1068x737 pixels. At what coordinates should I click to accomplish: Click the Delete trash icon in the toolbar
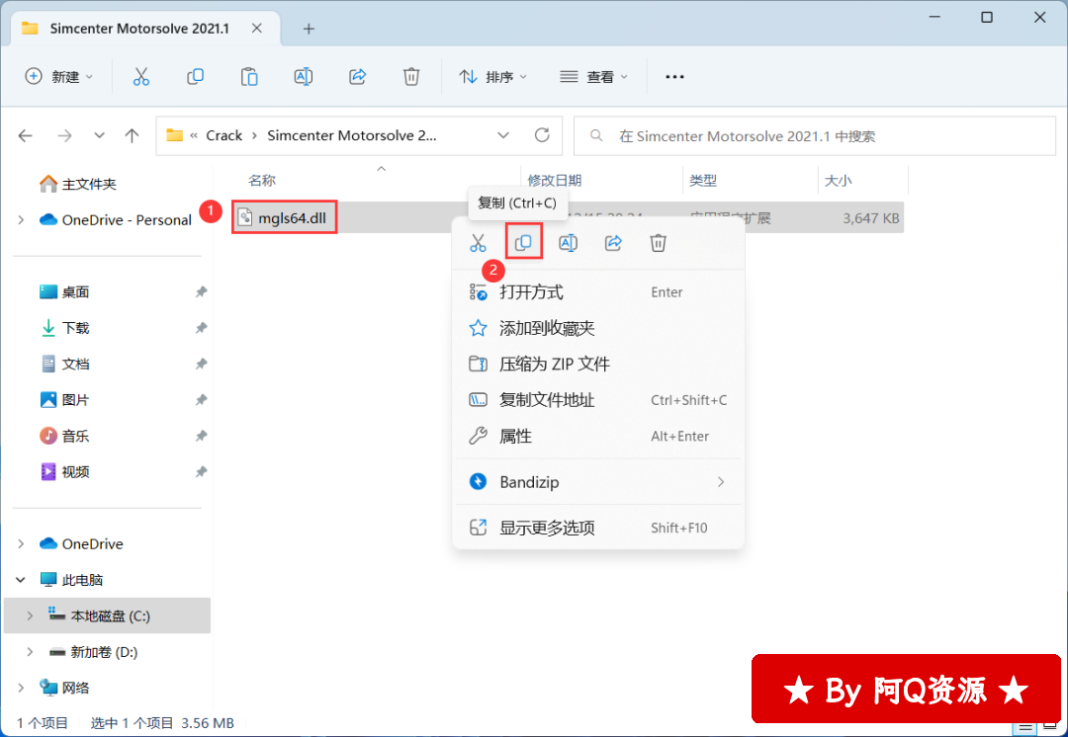click(411, 77)
